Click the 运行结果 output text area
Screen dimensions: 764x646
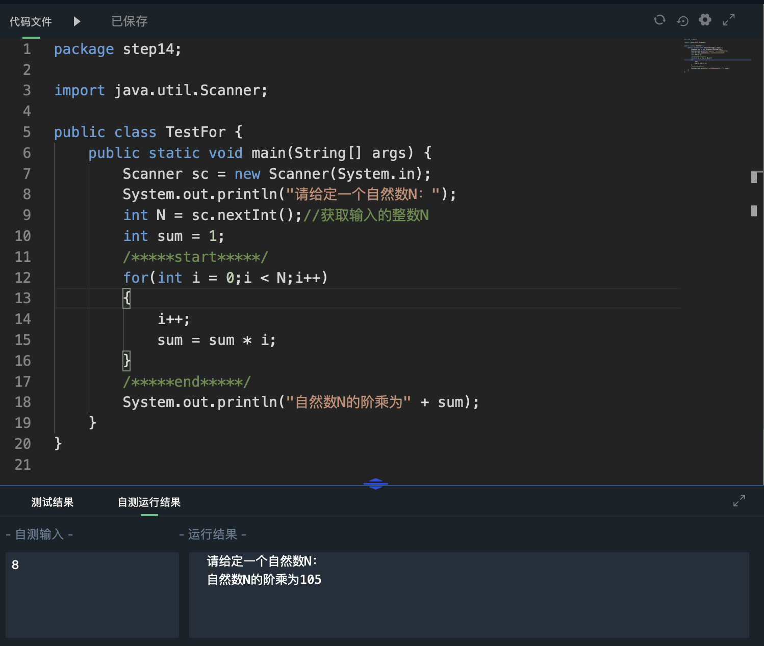(468, 594)
